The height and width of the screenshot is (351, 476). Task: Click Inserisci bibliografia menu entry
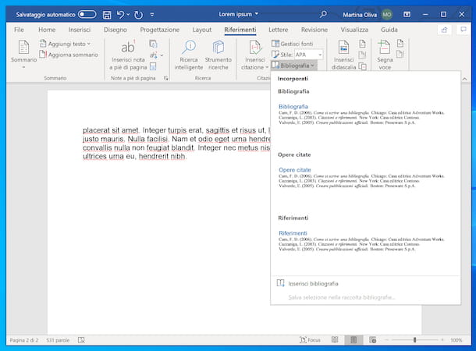pyautogui.click(x=365, y=283)
